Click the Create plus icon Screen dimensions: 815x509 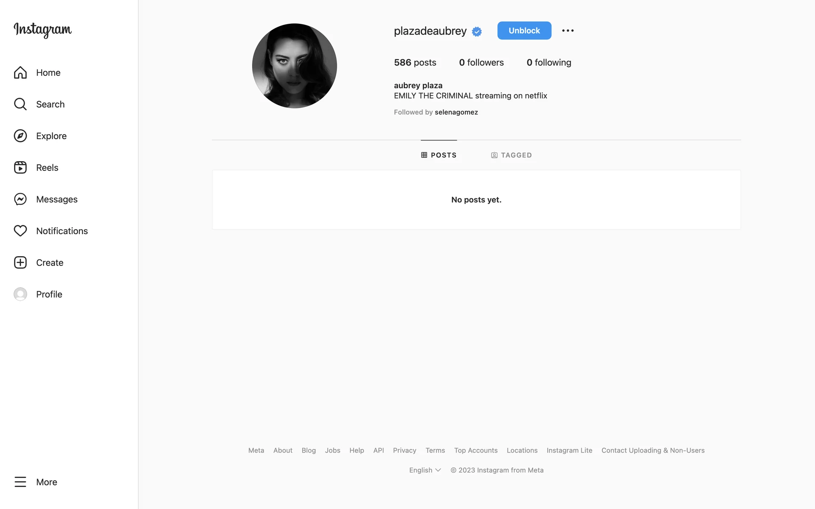[x=20, y=263]
